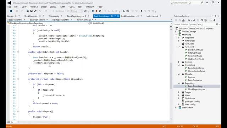Click the Navigate Backward icon

[11, 11]
